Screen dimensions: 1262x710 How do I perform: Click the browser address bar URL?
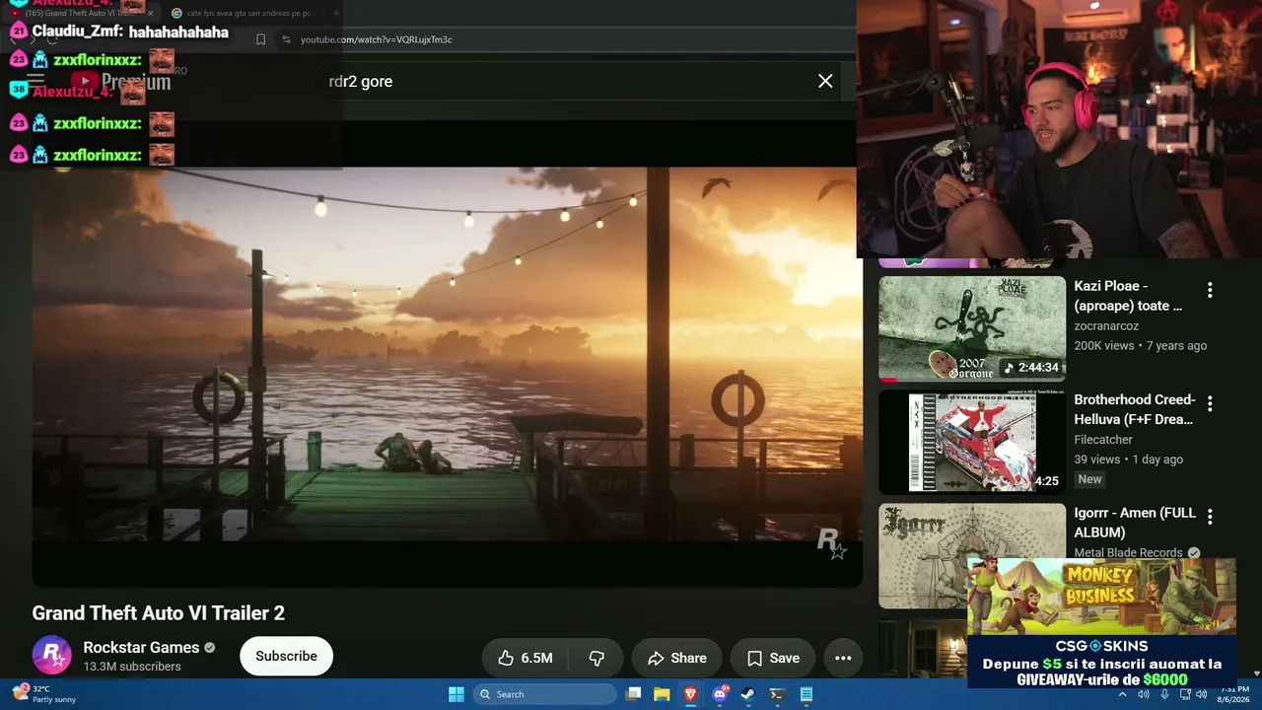[376, 39]
